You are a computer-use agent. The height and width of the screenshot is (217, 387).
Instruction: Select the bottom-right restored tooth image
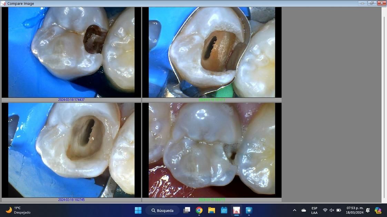pos(212,150)
